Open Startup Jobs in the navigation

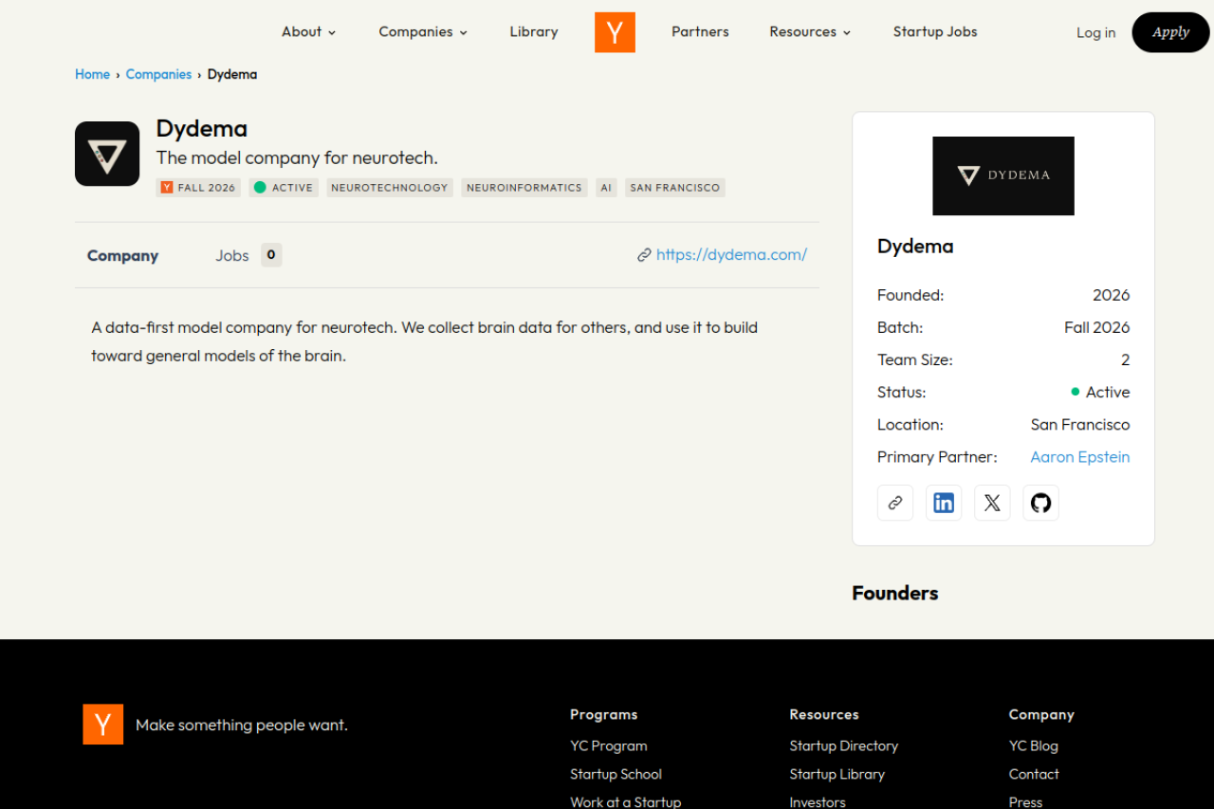coord(935,32)
